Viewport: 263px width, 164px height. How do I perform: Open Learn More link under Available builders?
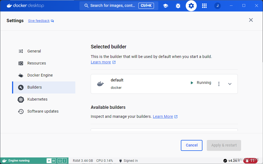tap(163, 116)
